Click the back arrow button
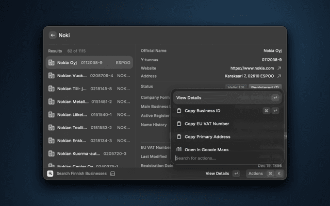This screenshot has width=330, height=206. click(x=53, y=35)
